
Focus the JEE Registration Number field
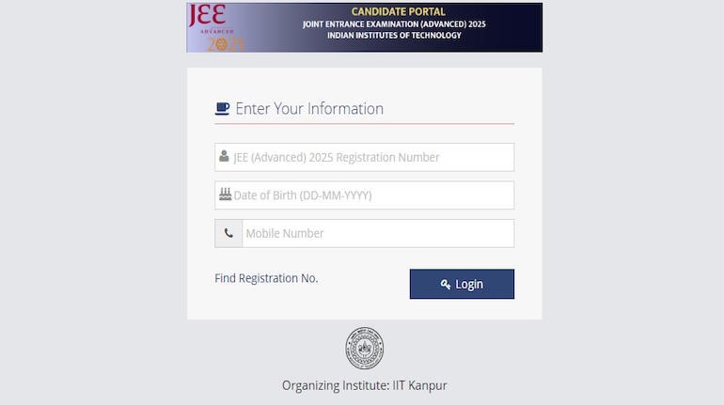click(x=371, y=157)
